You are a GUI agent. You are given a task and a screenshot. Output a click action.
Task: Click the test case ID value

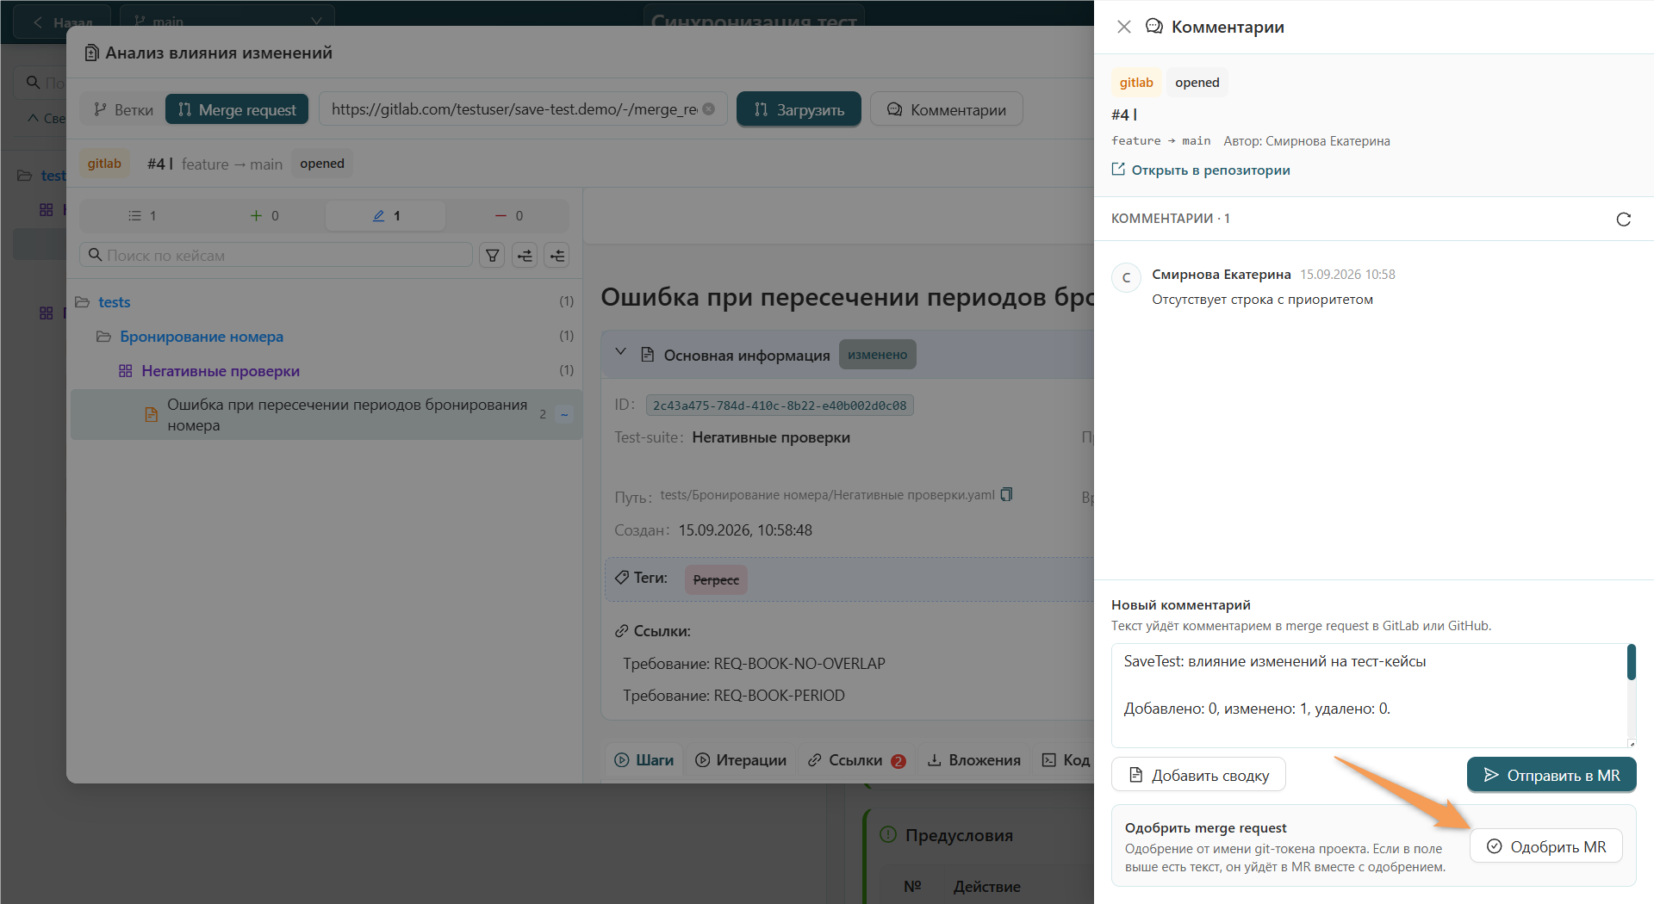[780, 406]
